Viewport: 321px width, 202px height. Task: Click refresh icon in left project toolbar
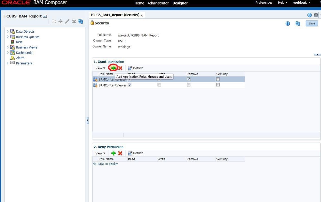click(x=81, y=21)
